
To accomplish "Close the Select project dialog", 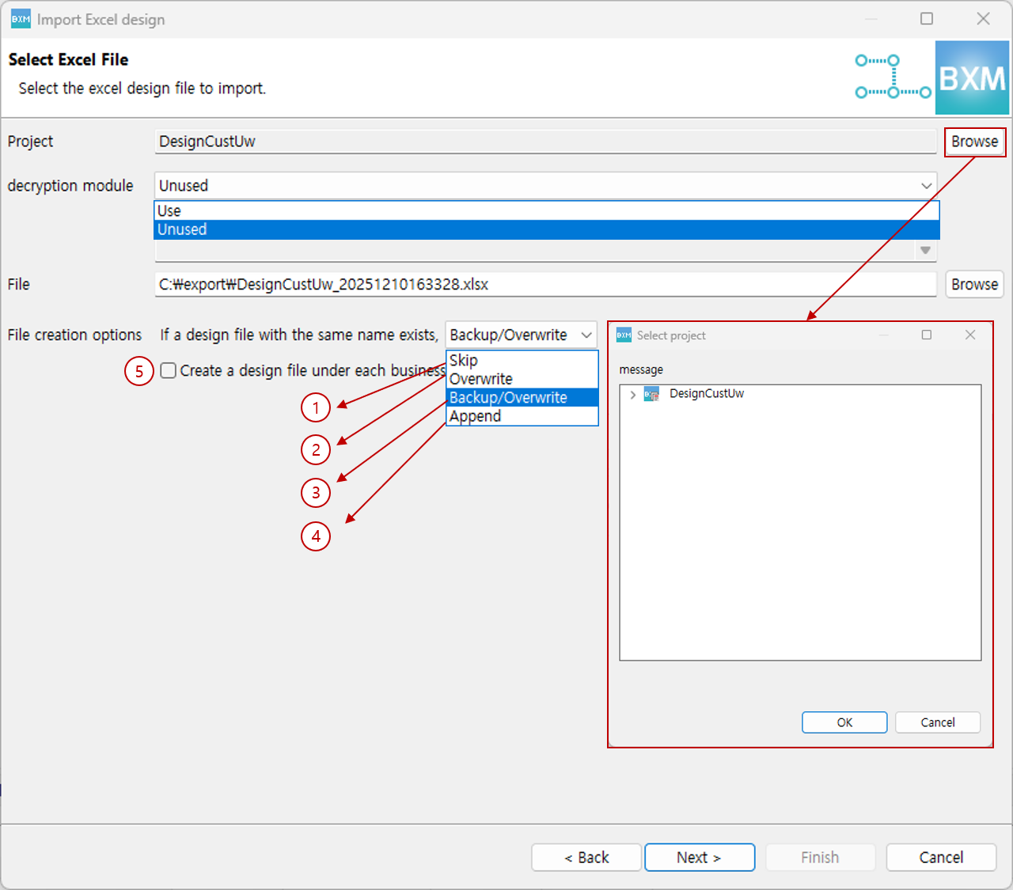I will [x=970, y=335].
